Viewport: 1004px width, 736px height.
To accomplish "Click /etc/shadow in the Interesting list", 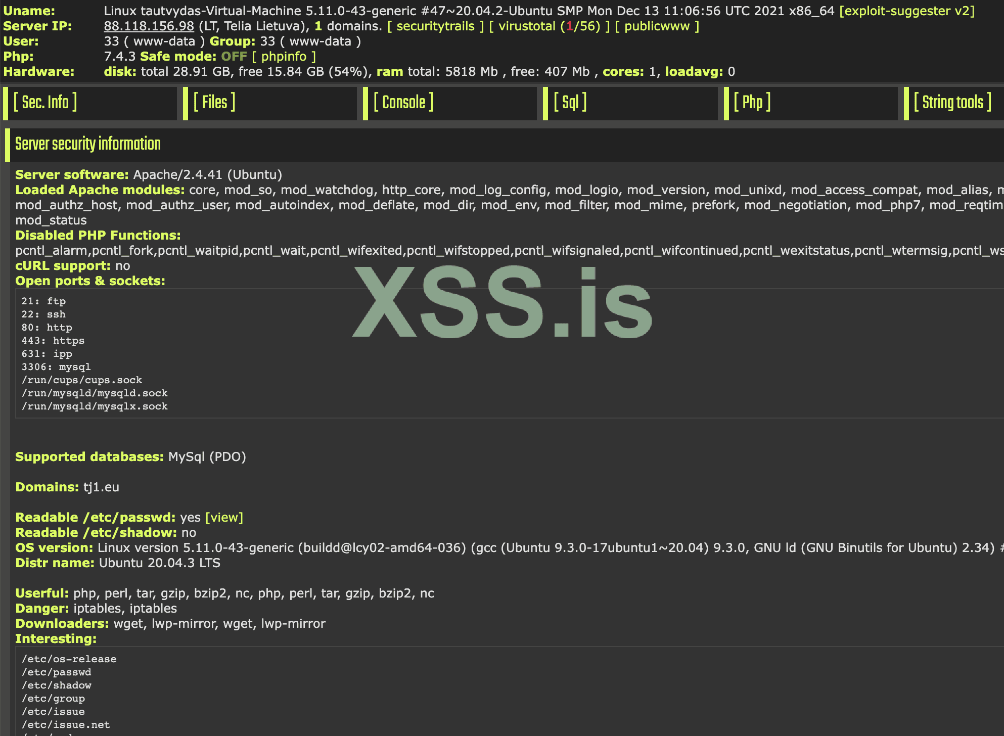I will click(x=56, y=685).
